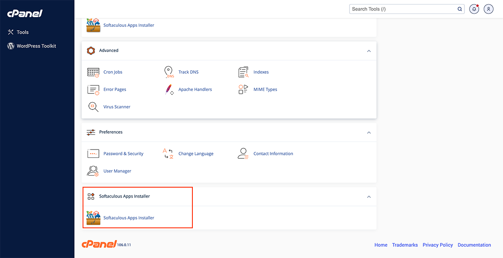This screenshot has width=503, height=258.
Task: Collapse the Advanced section
Action: [369, 51]
